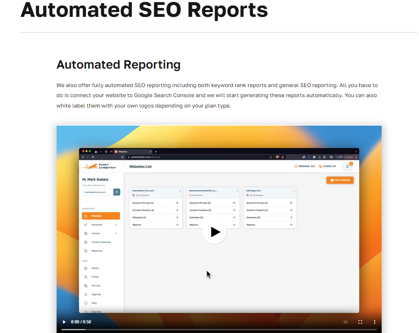Open Content Clusters (1) arrow on the fullimage.com card

(291, 210)
